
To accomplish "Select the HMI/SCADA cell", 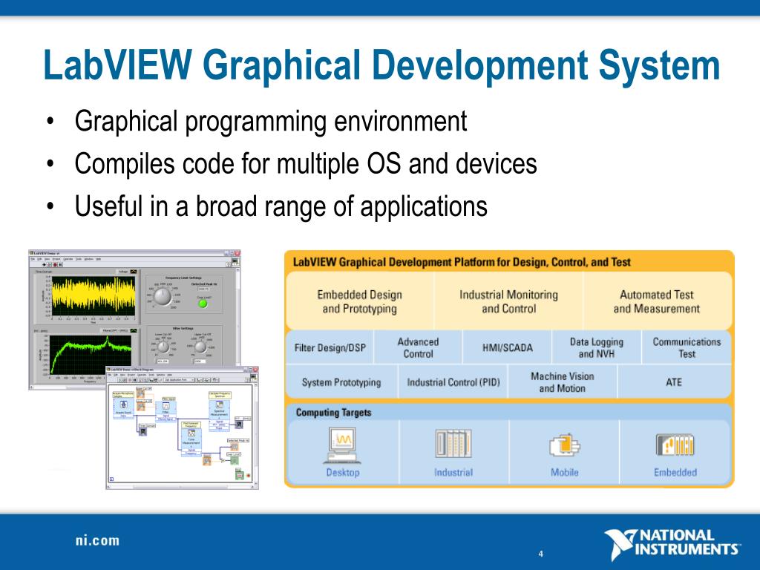I will click(x=507, y=347).
